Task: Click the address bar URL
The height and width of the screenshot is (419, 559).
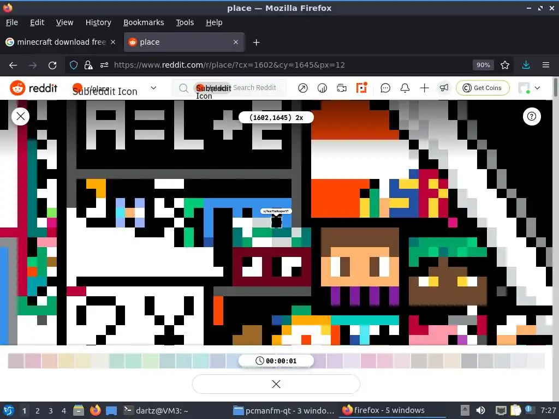Action: pos(229,65)
